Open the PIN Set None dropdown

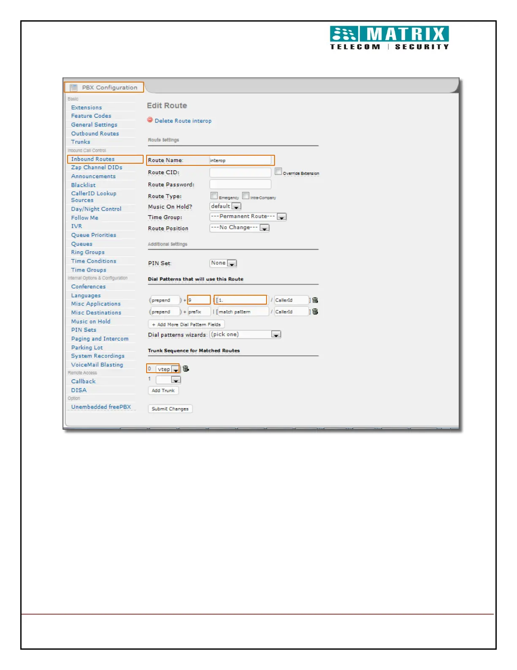point(223,263)
